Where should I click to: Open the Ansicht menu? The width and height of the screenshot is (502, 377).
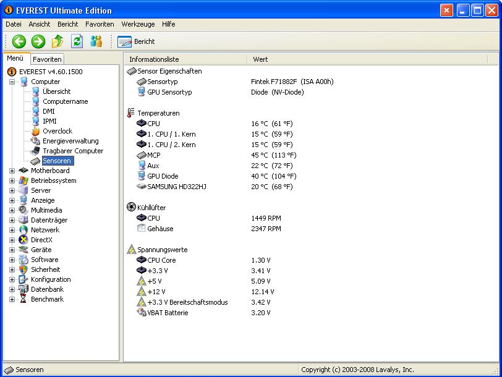pyautogui.click(x=40, y=24)
